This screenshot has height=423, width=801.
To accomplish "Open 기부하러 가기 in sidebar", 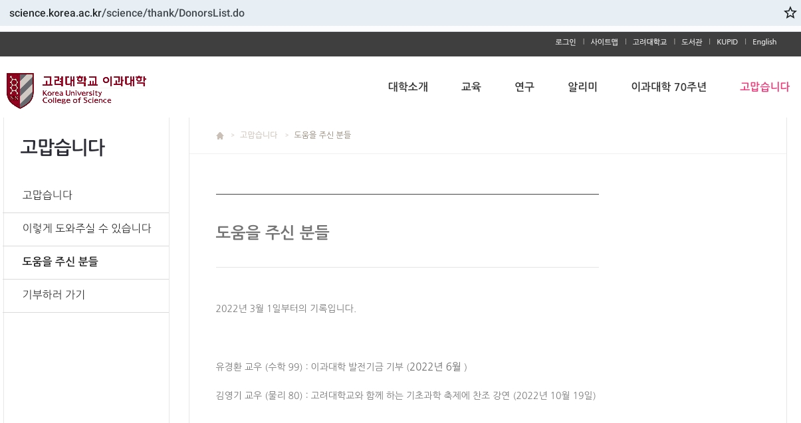I will pyautogui.click(x=54, y=295).
